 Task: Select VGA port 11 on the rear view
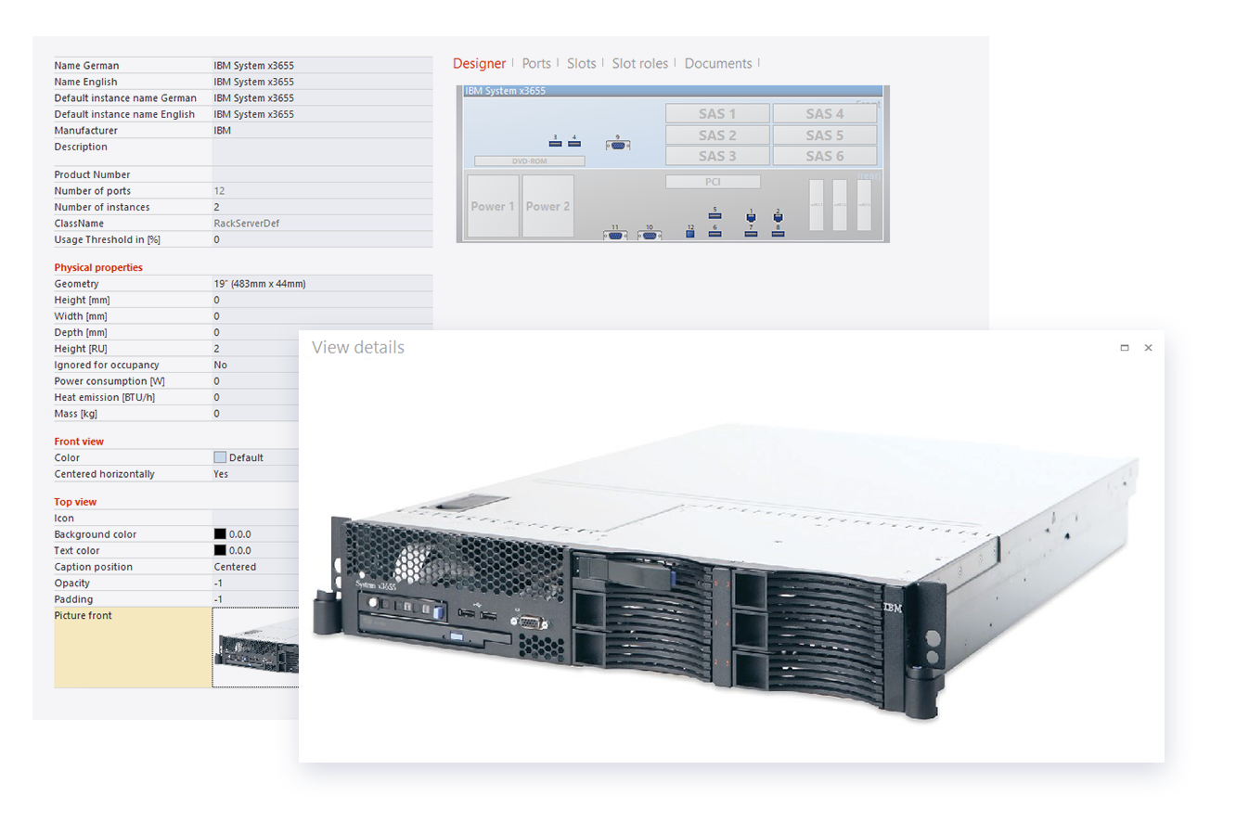615,236
